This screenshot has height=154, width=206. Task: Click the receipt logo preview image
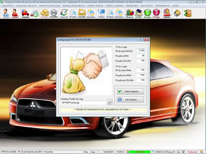86,71
